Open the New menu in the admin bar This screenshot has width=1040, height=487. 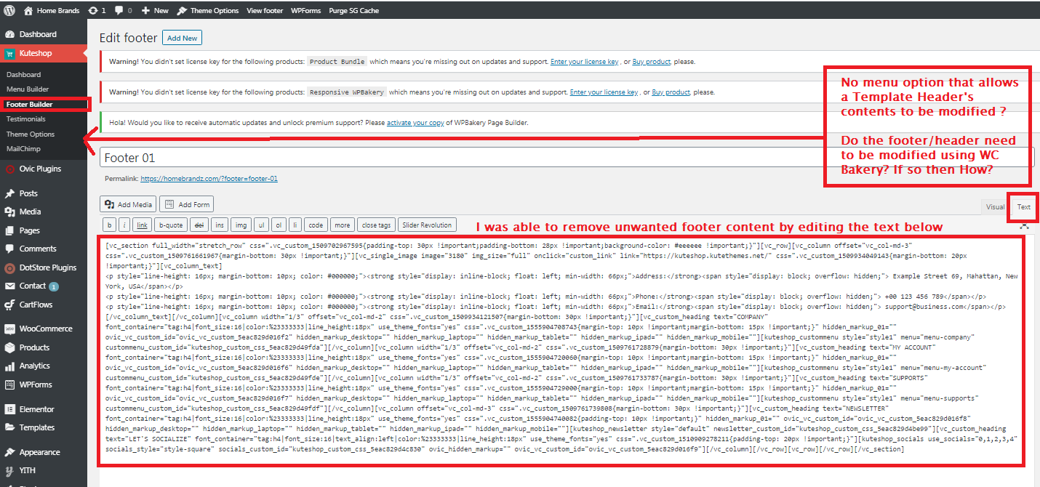click(155, 11)
